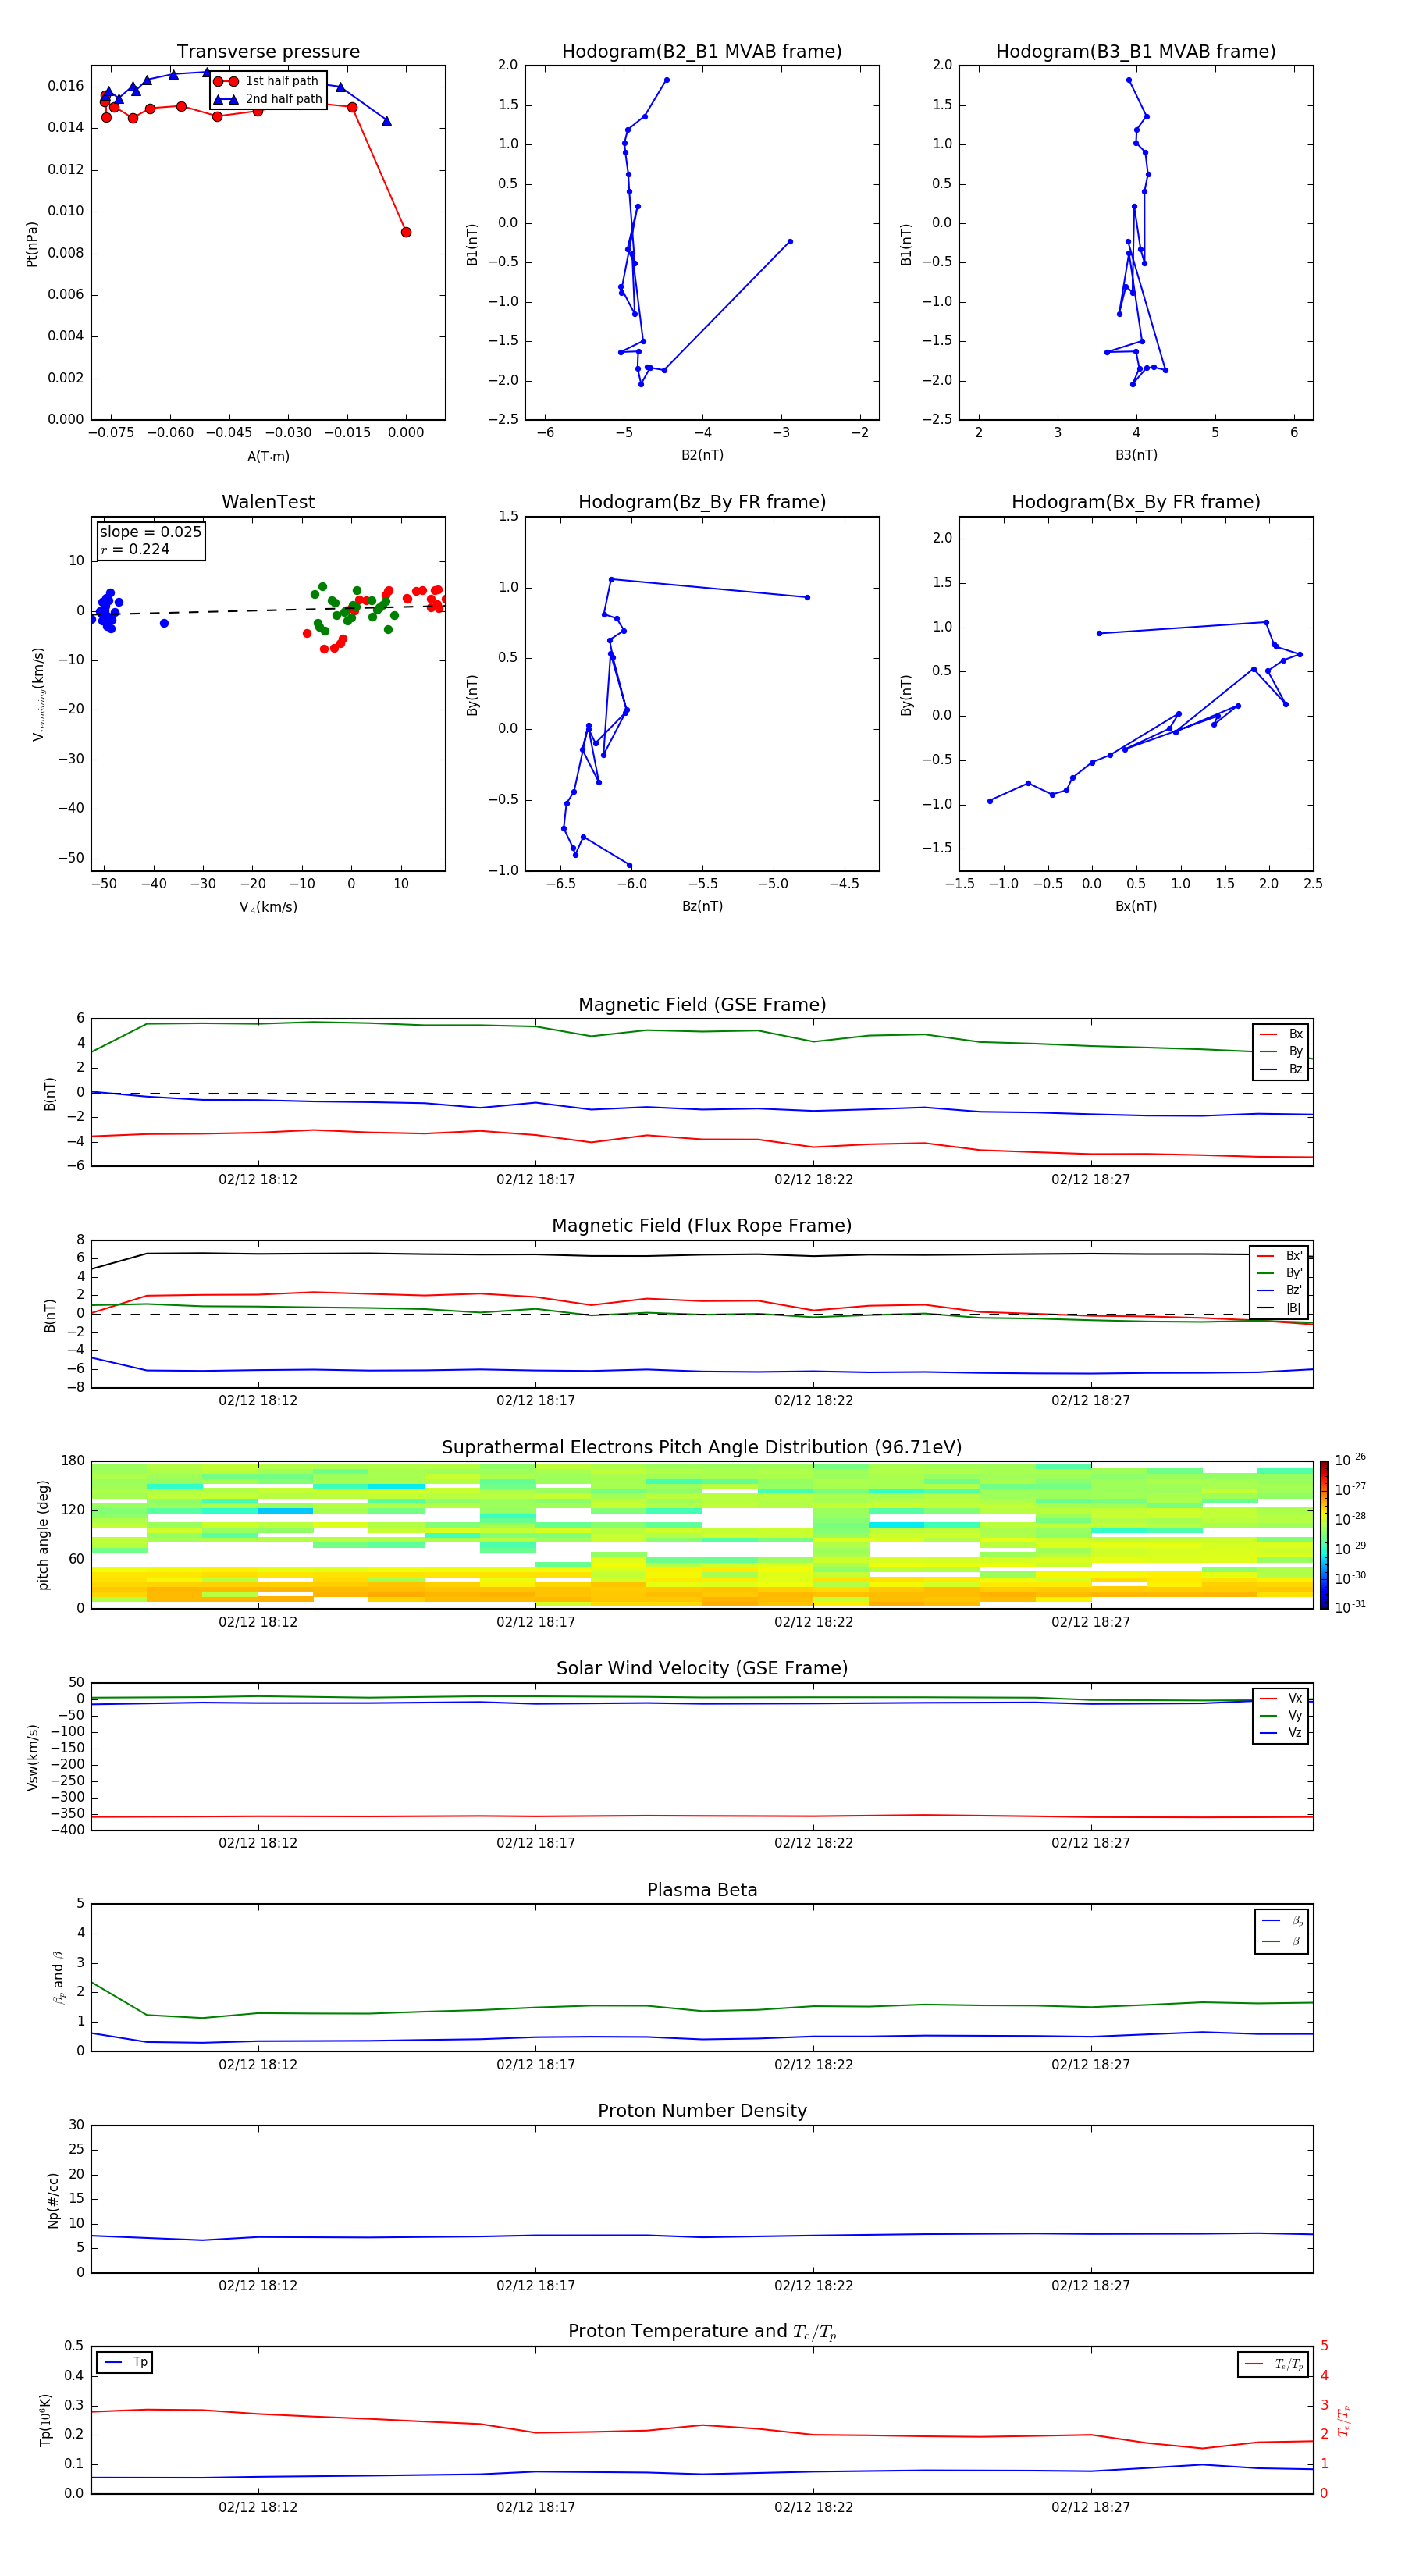Select 'Vx' in the solar wind legend

pyautogui.click(x=1281, y=1699)
